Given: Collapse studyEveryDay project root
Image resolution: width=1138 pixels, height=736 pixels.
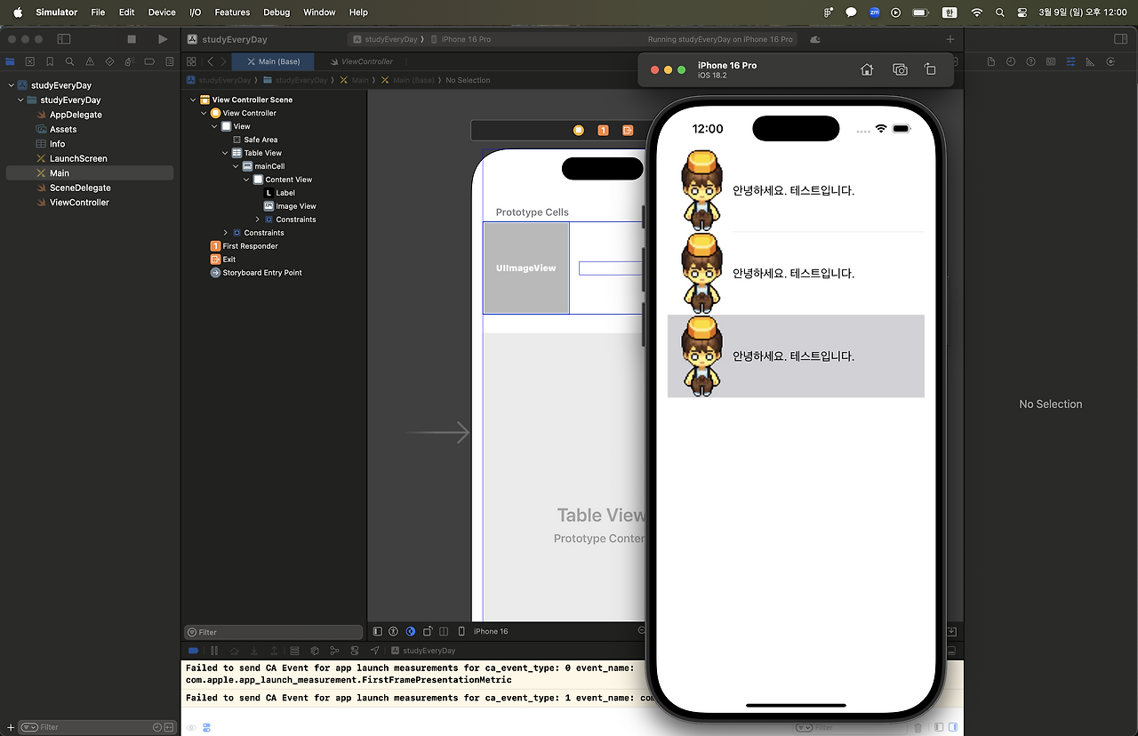Looking at the screenshot, I should pos(11,85).
